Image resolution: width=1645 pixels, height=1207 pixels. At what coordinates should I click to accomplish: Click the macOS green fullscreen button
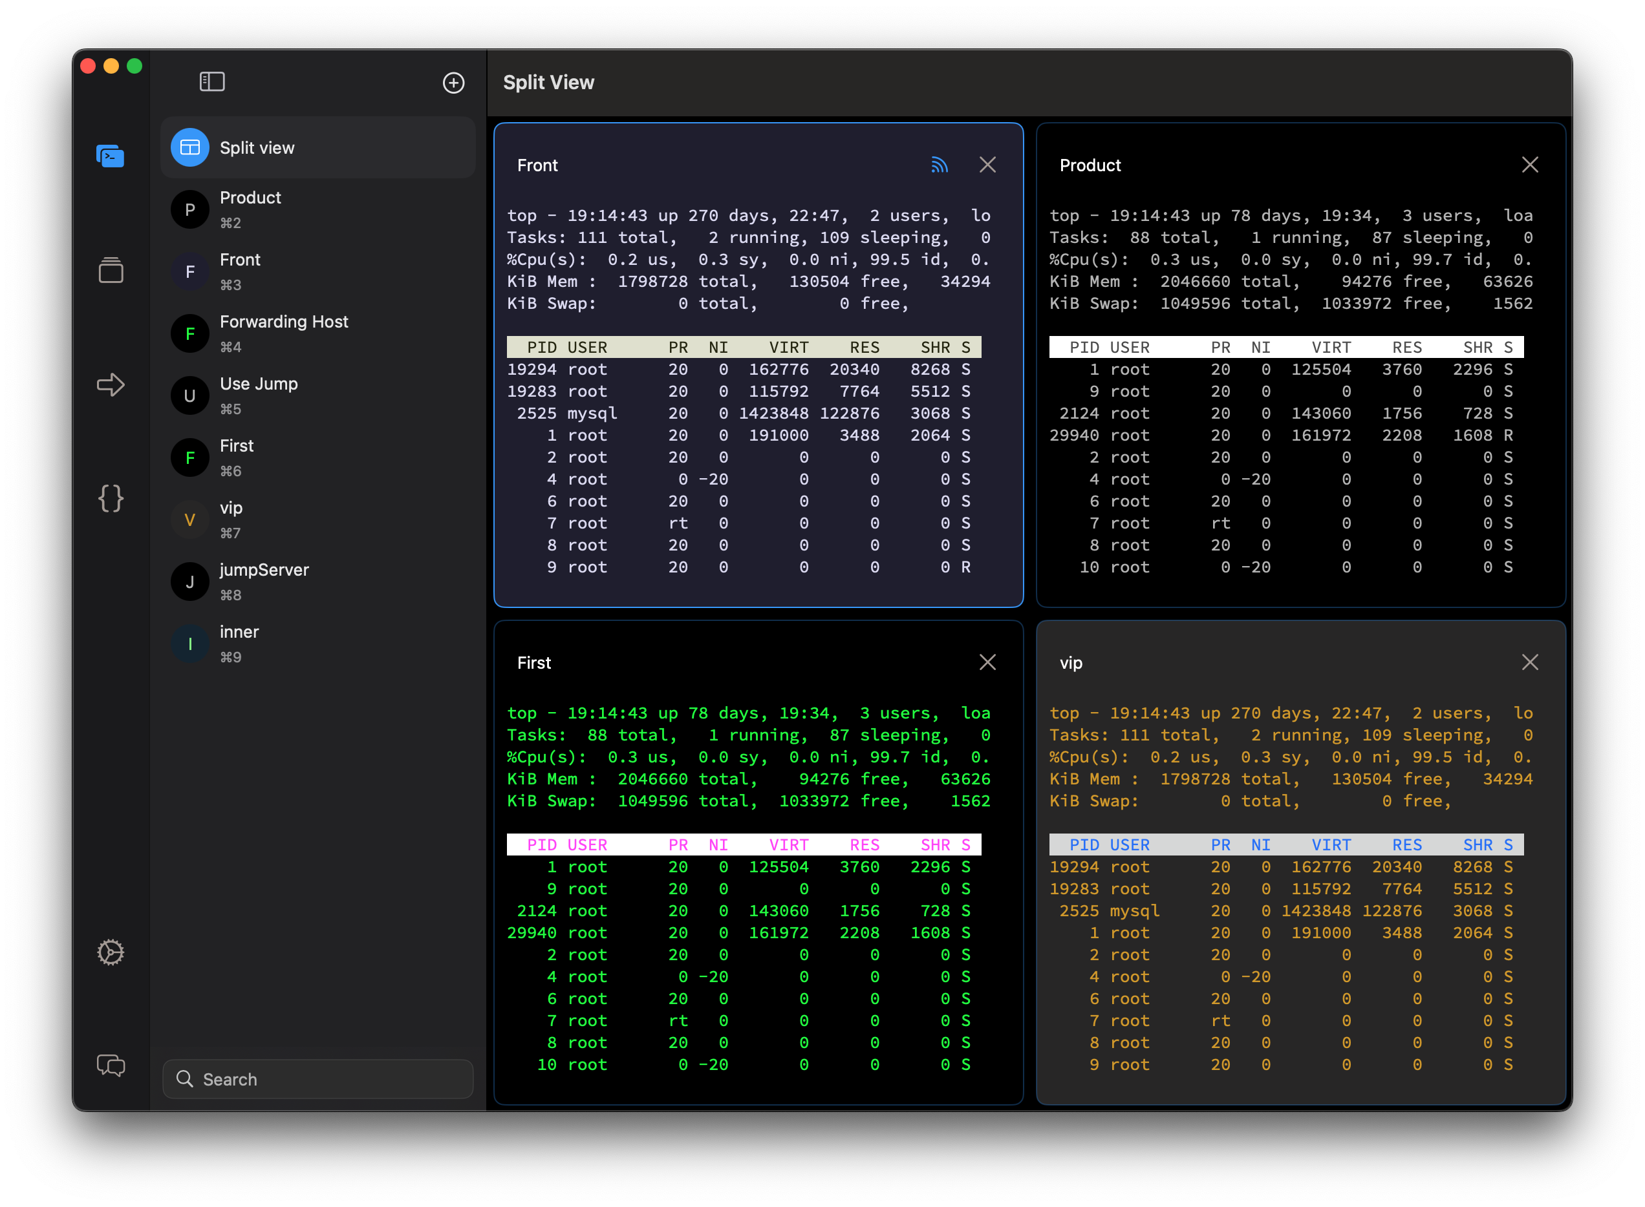[134, 67]
